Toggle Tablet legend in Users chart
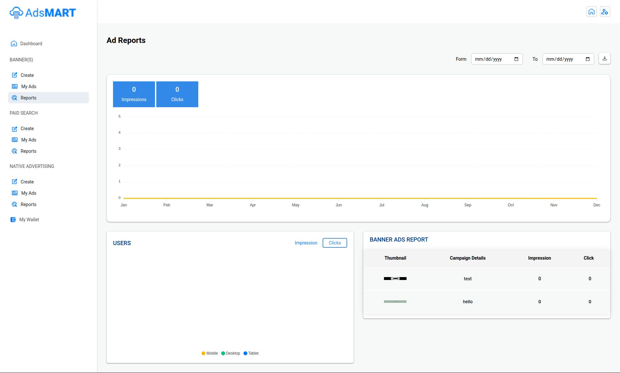Screen dimensions: 620x373 pyautogui.click(x=251, y=353)
